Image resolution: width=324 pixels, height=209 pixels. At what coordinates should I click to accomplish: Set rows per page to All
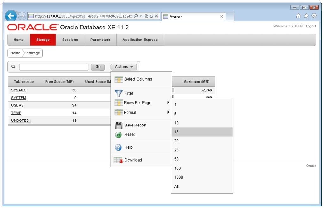coord(202,187)
